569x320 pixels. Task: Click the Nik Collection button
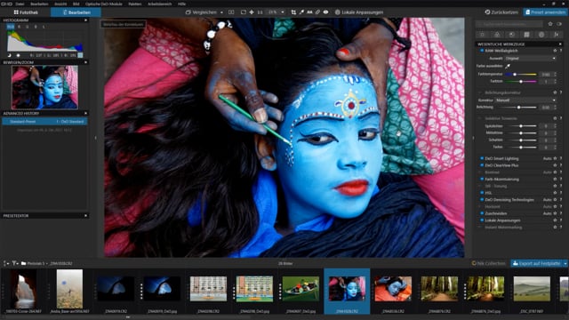pyautogui.click(x=488, y=263)
